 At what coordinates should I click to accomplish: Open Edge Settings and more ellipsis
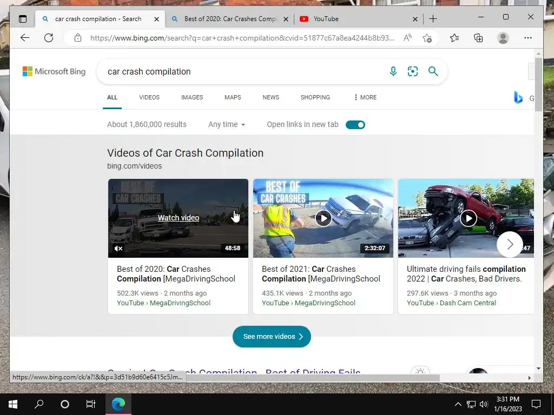pos(528,38)
